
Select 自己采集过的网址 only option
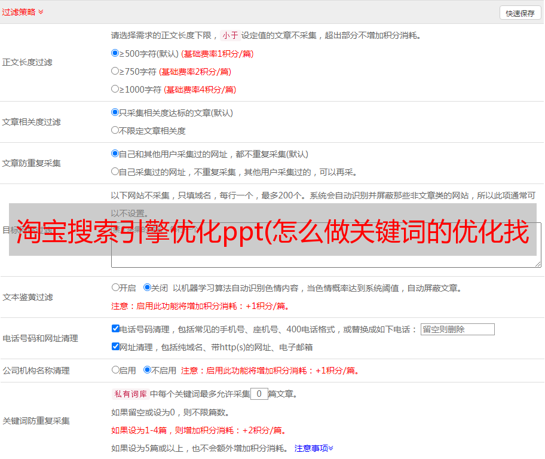pos(115,172)
